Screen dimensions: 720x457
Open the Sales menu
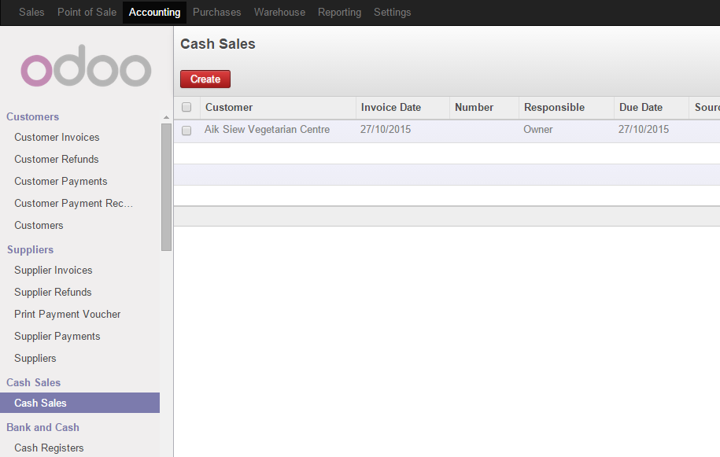(x=31, y=12)
